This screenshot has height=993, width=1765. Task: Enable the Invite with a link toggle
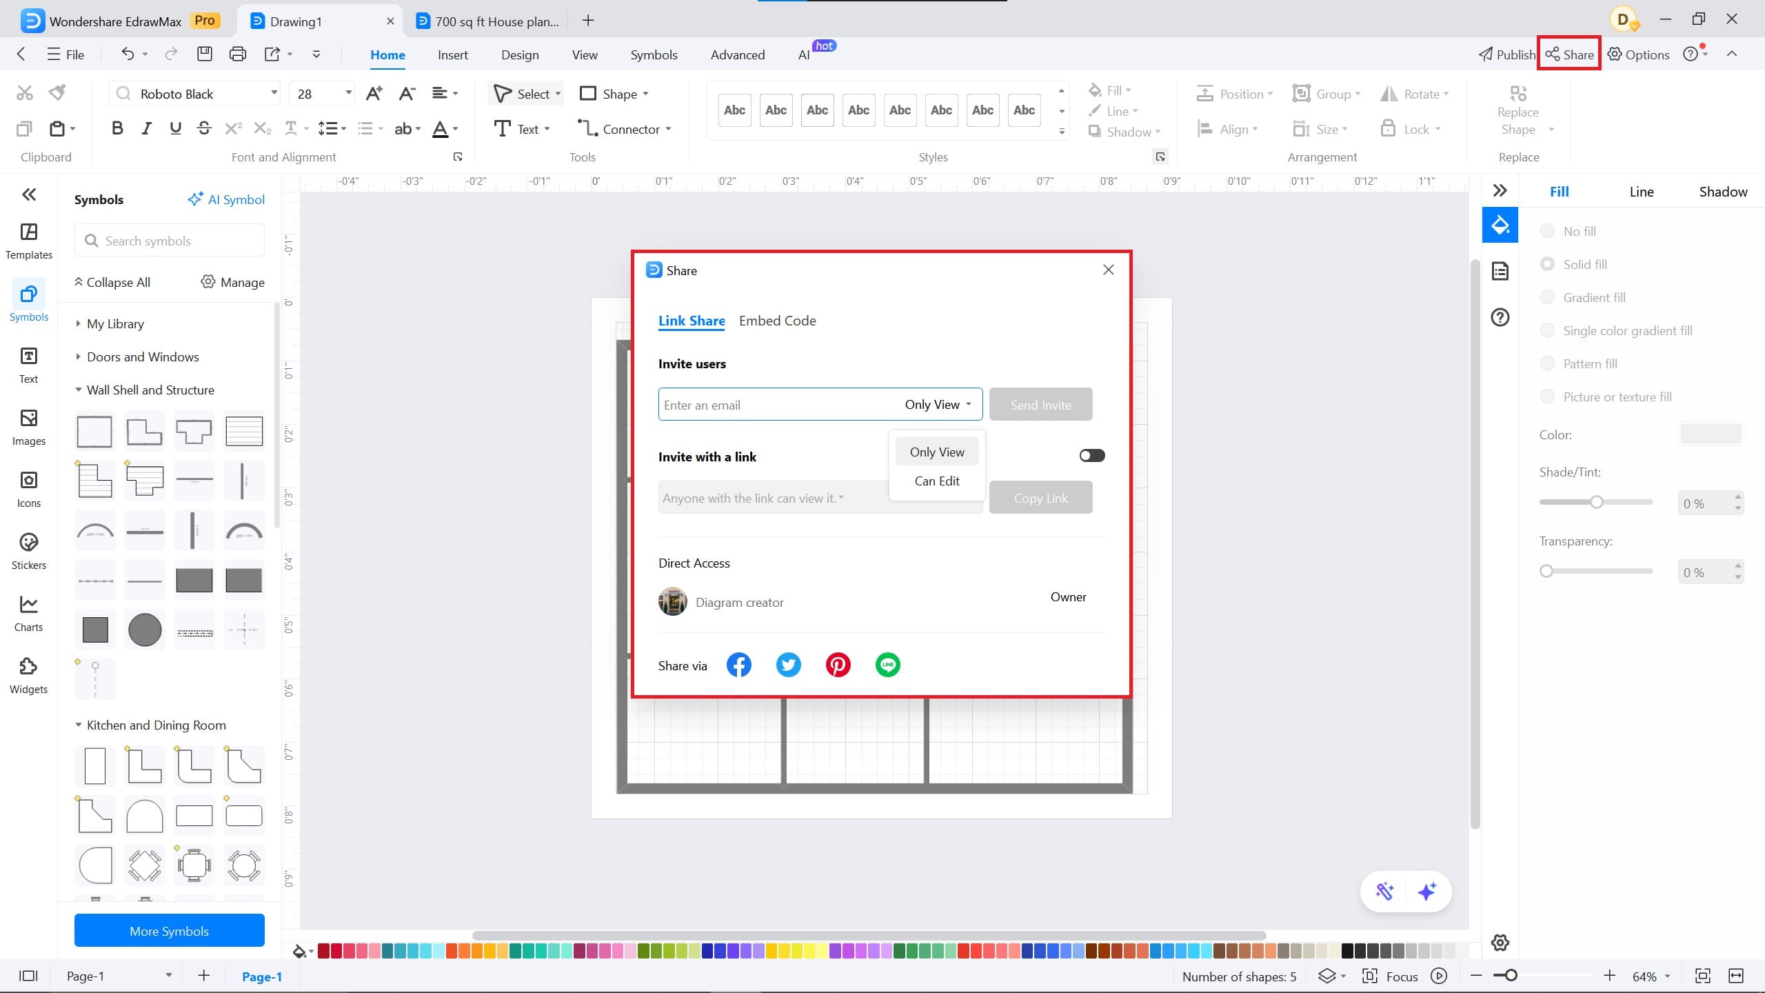[x=1091, y=455]
